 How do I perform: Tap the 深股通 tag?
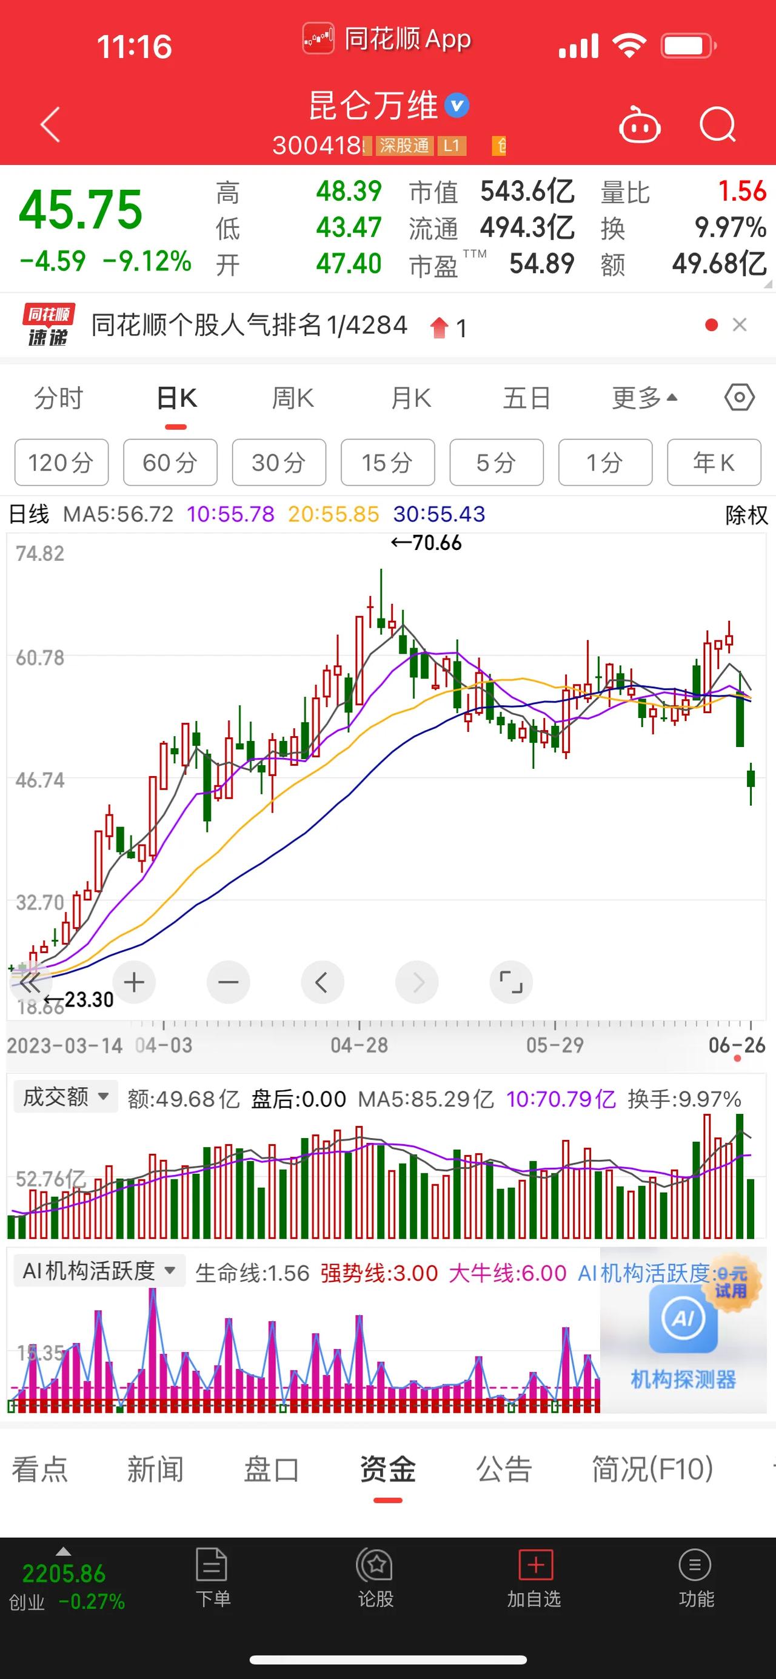pyautogui.click(x=404, y=146)
